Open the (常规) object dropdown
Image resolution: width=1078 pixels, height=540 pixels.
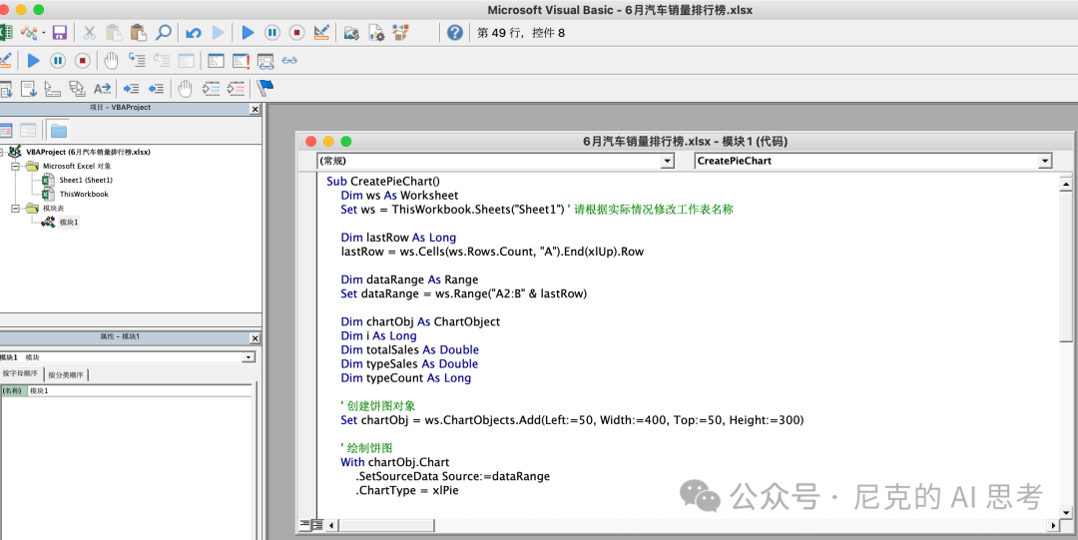pos(666,161)
